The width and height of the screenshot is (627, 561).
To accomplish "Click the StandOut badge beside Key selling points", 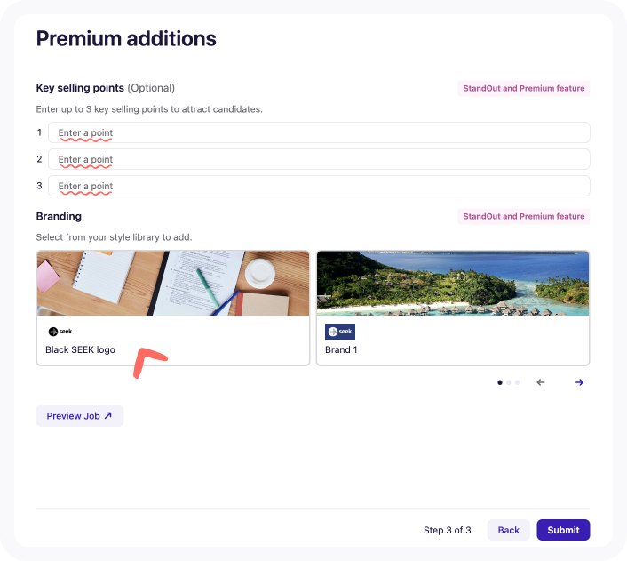I will pyautogui.click(x=523, y=88).
